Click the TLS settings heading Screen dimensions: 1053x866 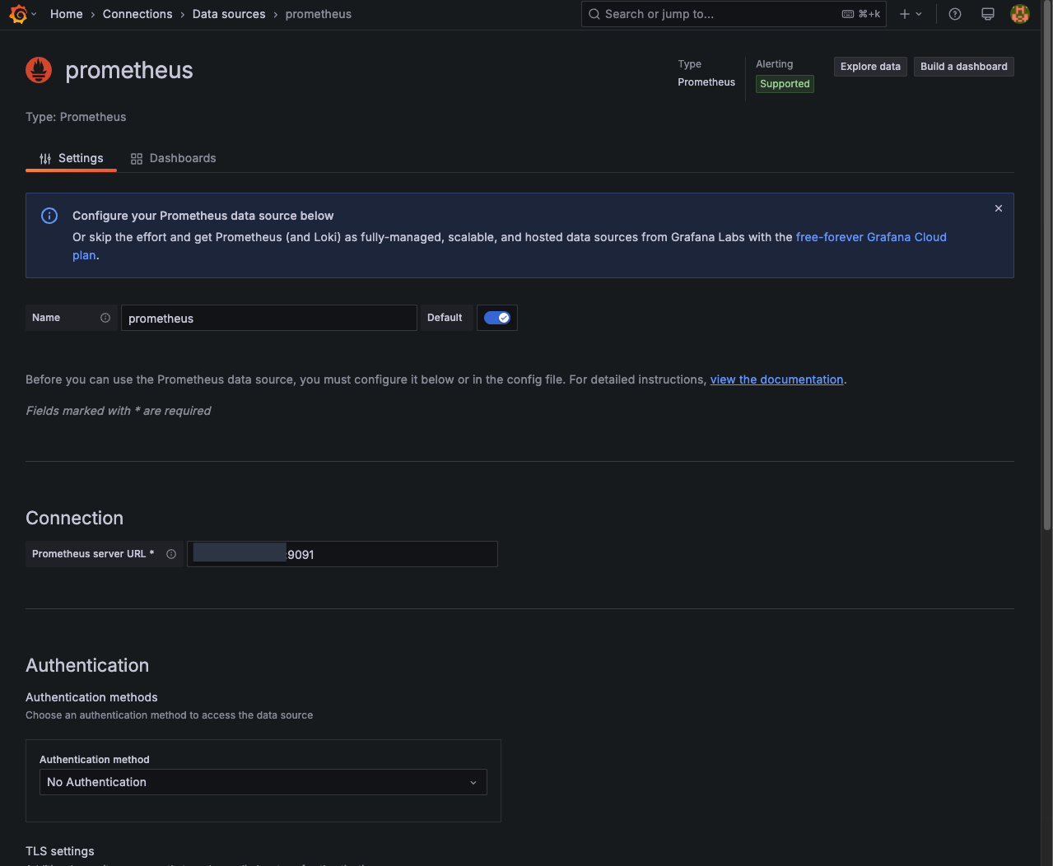coord(60,851)
